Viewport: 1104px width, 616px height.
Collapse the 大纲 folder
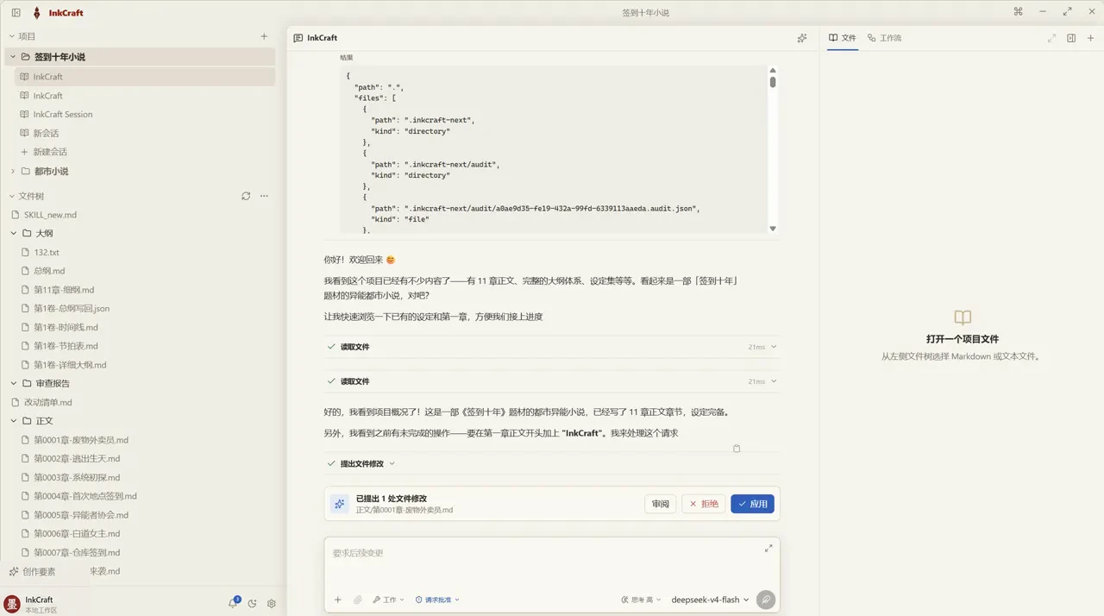[15, 233]
